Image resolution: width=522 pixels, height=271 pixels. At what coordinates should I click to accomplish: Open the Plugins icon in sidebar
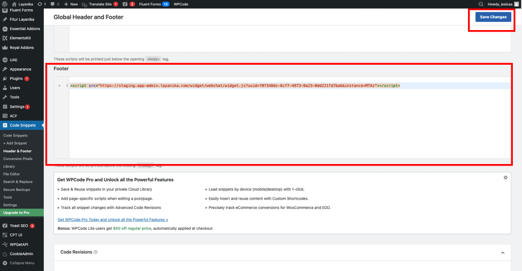(x=5, y=78)
